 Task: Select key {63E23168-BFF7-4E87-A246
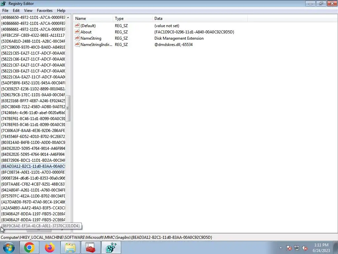click(33, 101)
